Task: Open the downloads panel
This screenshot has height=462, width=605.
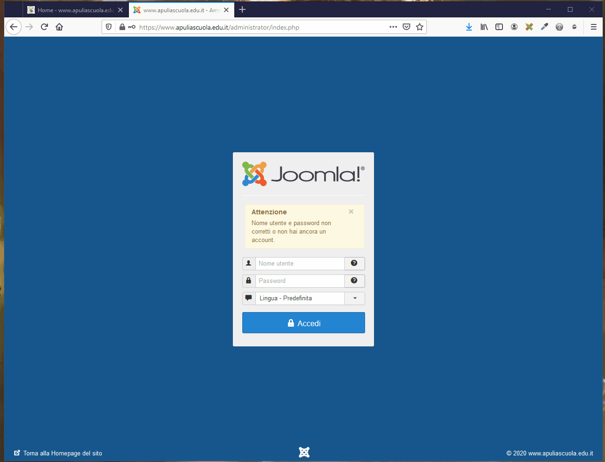Action: (469, 27)
